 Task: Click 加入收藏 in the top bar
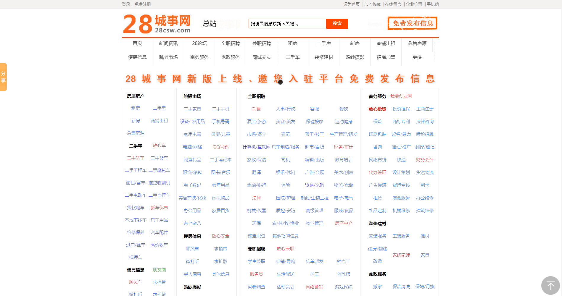click(372, 4)
